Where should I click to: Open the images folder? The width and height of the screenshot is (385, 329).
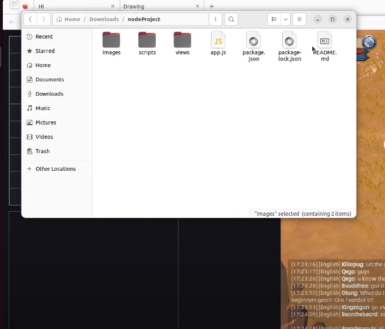(x=111, y=40)
